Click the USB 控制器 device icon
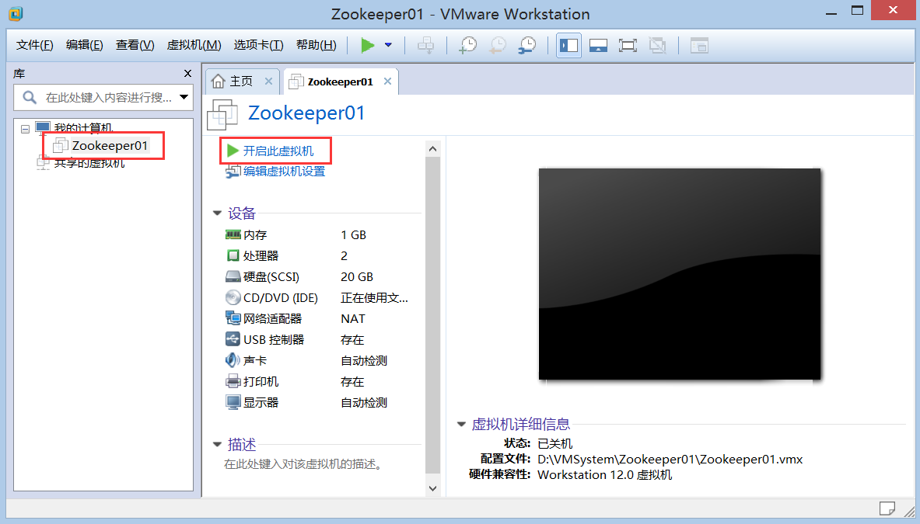The image size is (920, 524). tap(233, 339)
